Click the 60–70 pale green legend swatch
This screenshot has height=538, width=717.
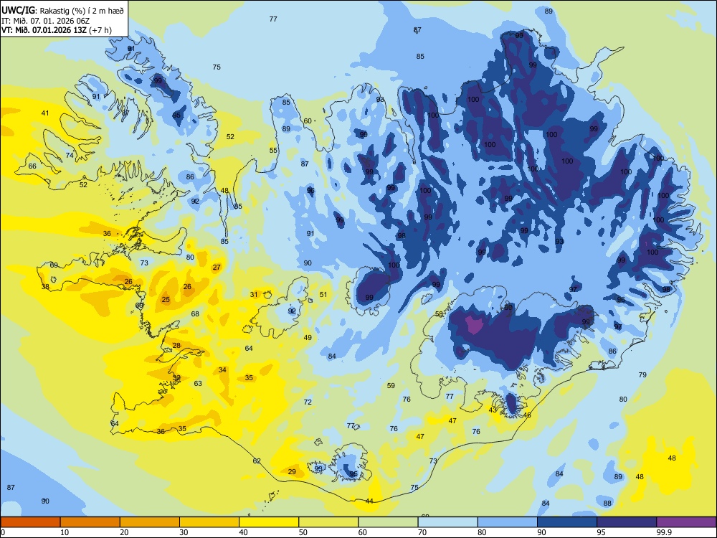[x=388, y=522]
